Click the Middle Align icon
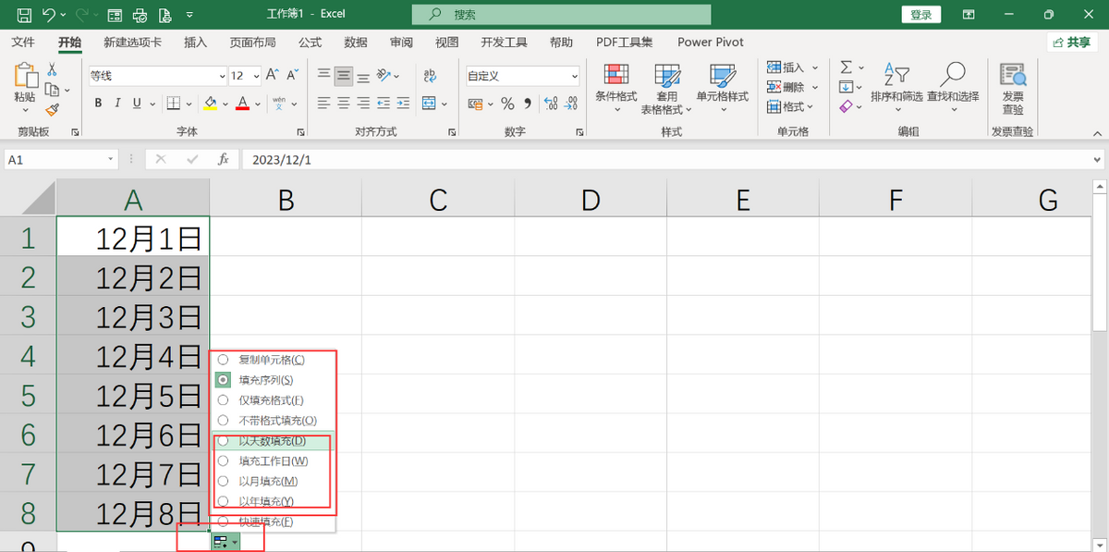Viewport: 1109px width, 552px height. [344, 75]
